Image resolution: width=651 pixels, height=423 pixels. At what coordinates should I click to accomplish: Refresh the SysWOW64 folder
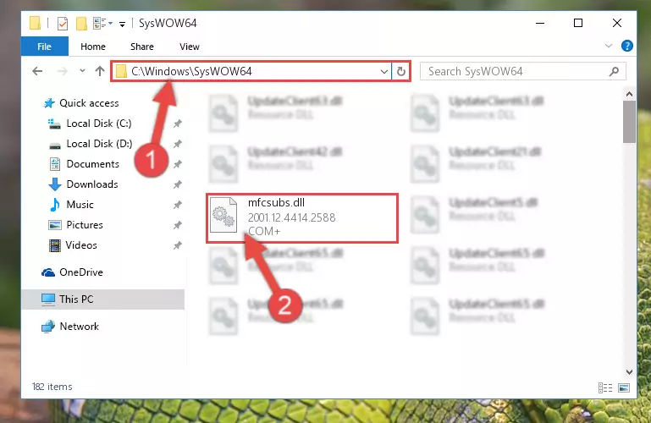click(401, 71)
